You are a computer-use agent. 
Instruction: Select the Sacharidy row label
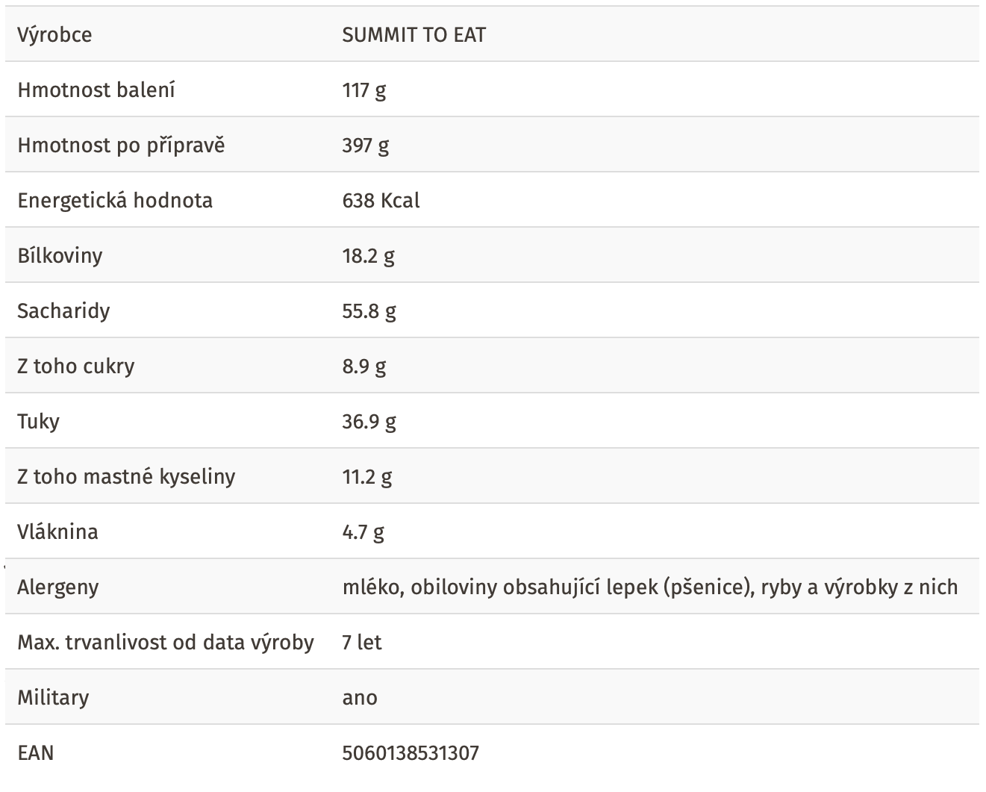(63, 311)
